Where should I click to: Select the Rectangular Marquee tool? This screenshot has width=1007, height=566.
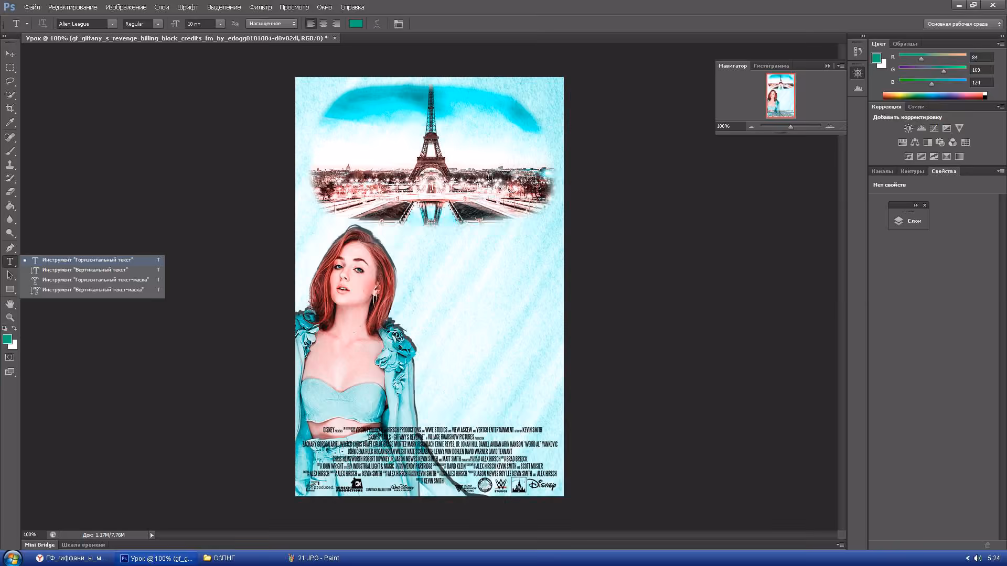coord(10,68)
